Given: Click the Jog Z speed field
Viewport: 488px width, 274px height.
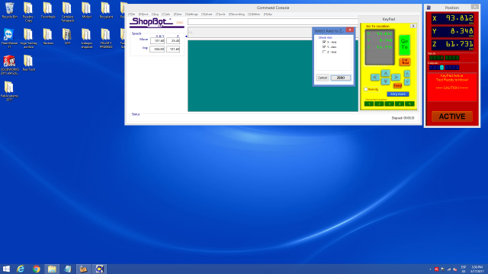Looking at the screenshot, I should click(x=173, y=49).
